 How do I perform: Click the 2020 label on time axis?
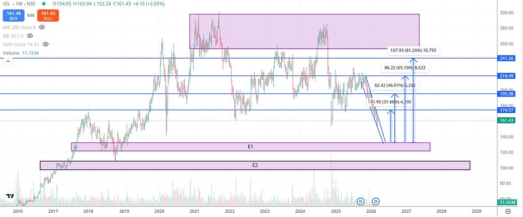(159, 211)
